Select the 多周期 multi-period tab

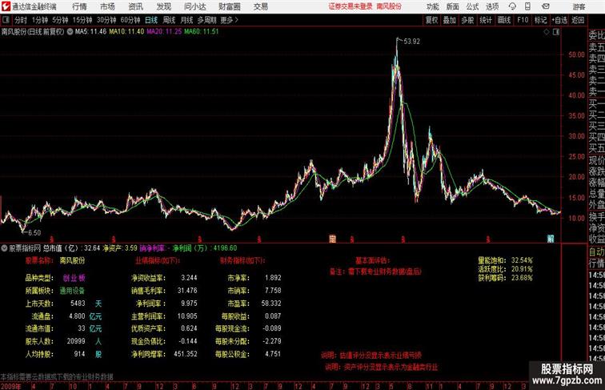[x=206, y=20]
